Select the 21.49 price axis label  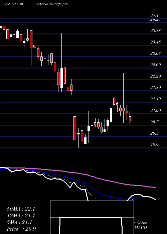tap(155, 99)
